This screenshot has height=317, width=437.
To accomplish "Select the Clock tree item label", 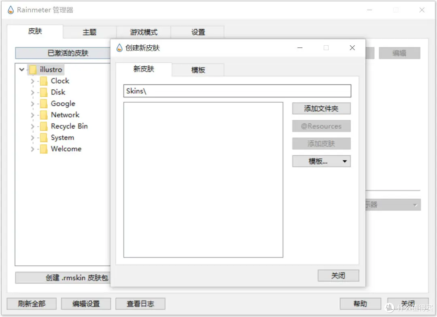I will [60, 81].
